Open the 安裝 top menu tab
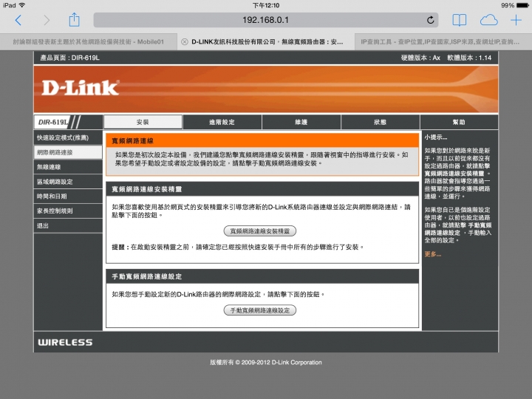The height and width of the screenshot is (399, 532). pyautogui.click(x=143, y=122)
